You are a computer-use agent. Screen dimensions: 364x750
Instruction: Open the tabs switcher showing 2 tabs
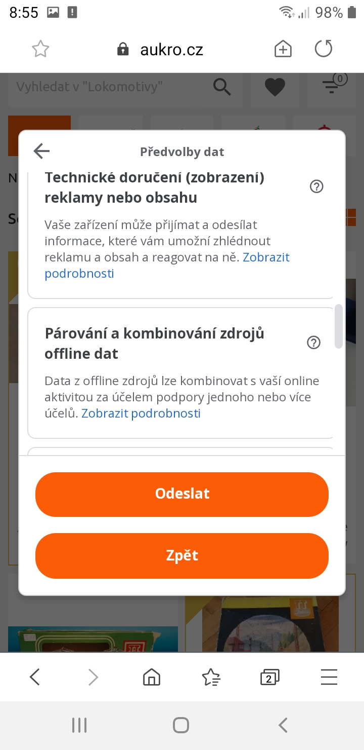(269, 677)
